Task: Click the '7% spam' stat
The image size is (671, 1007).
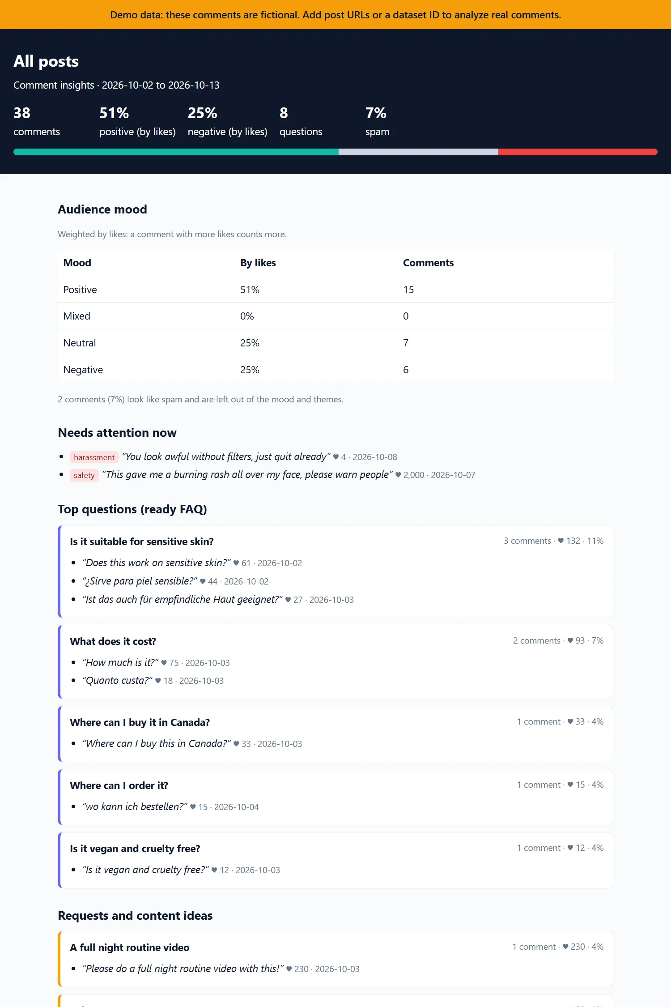Action: 377,121
